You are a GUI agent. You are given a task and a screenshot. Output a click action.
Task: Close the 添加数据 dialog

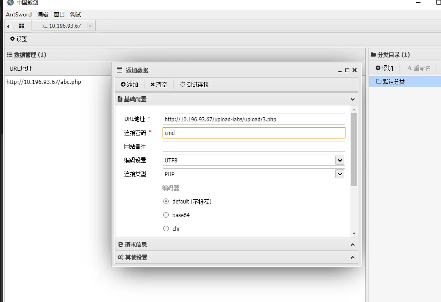click(355, 70)
